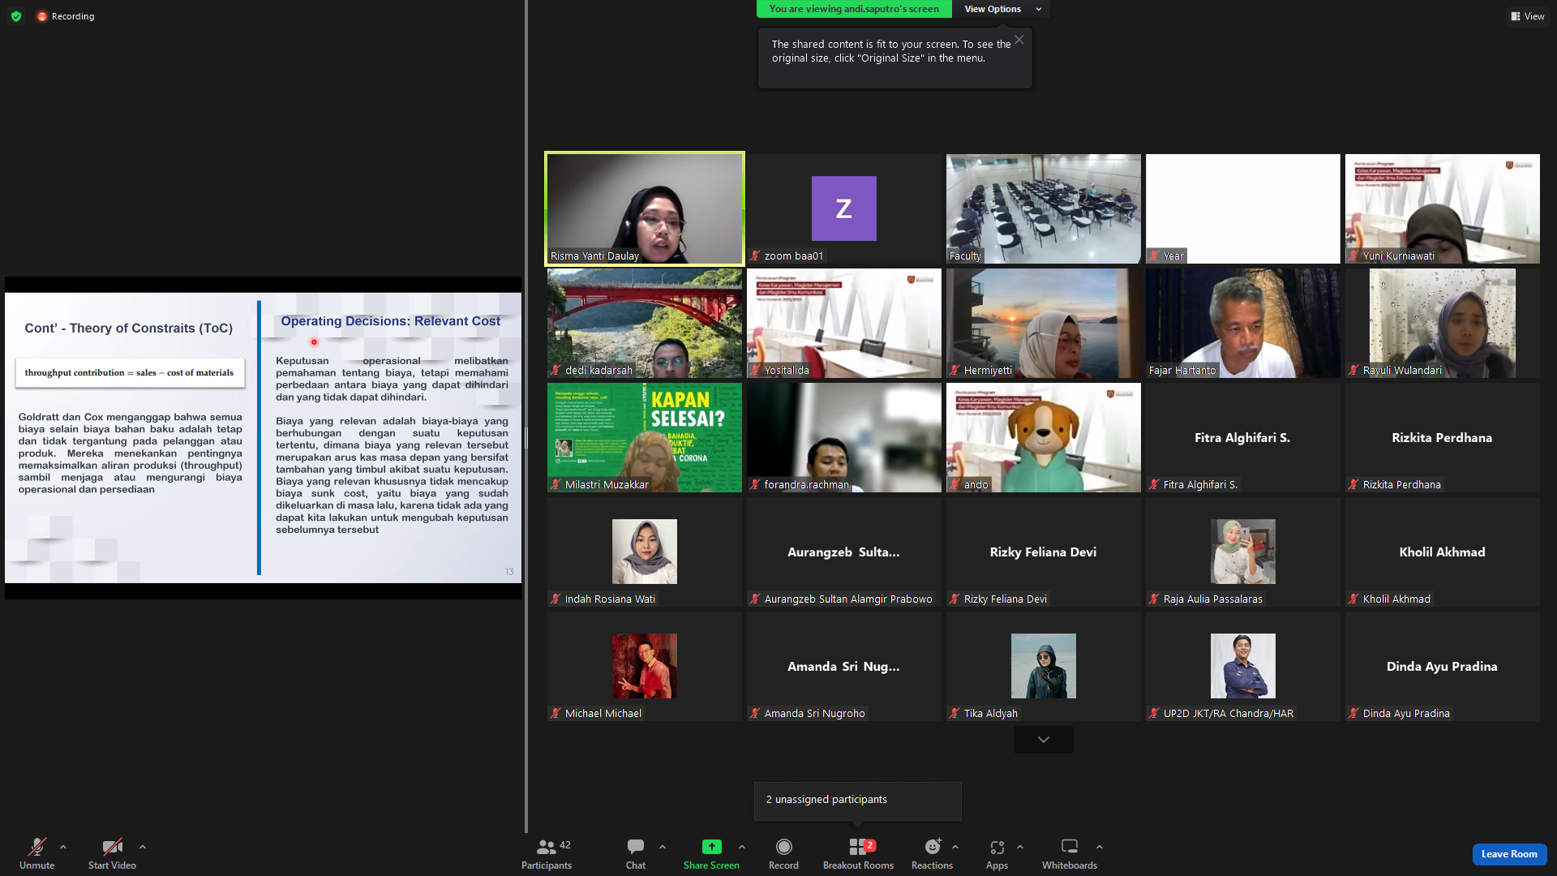Open video options arrow beside Start Video

click(143, 847)
